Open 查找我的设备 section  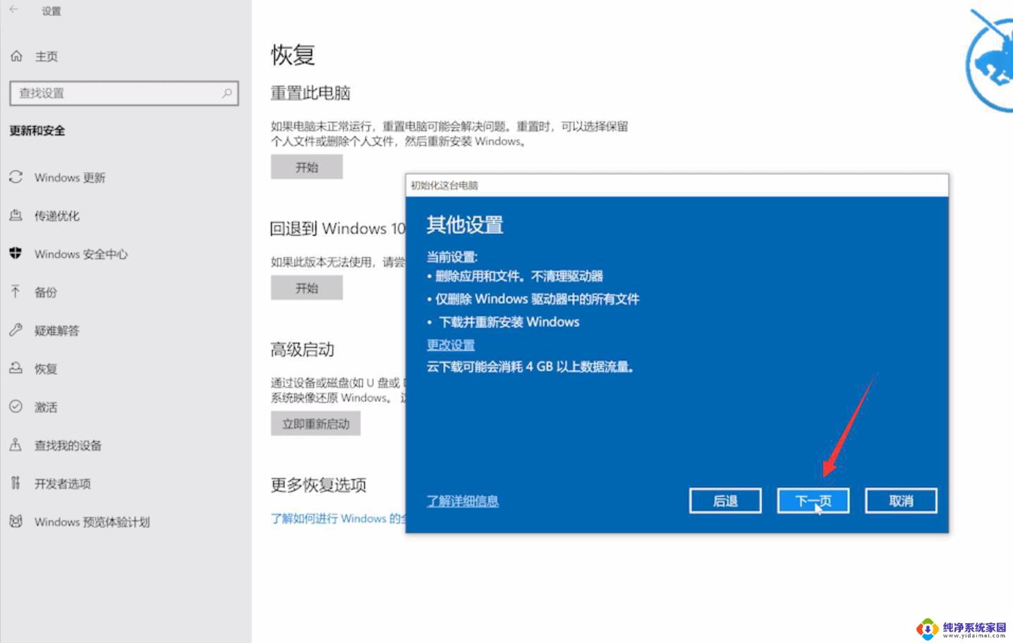(68, 445)
